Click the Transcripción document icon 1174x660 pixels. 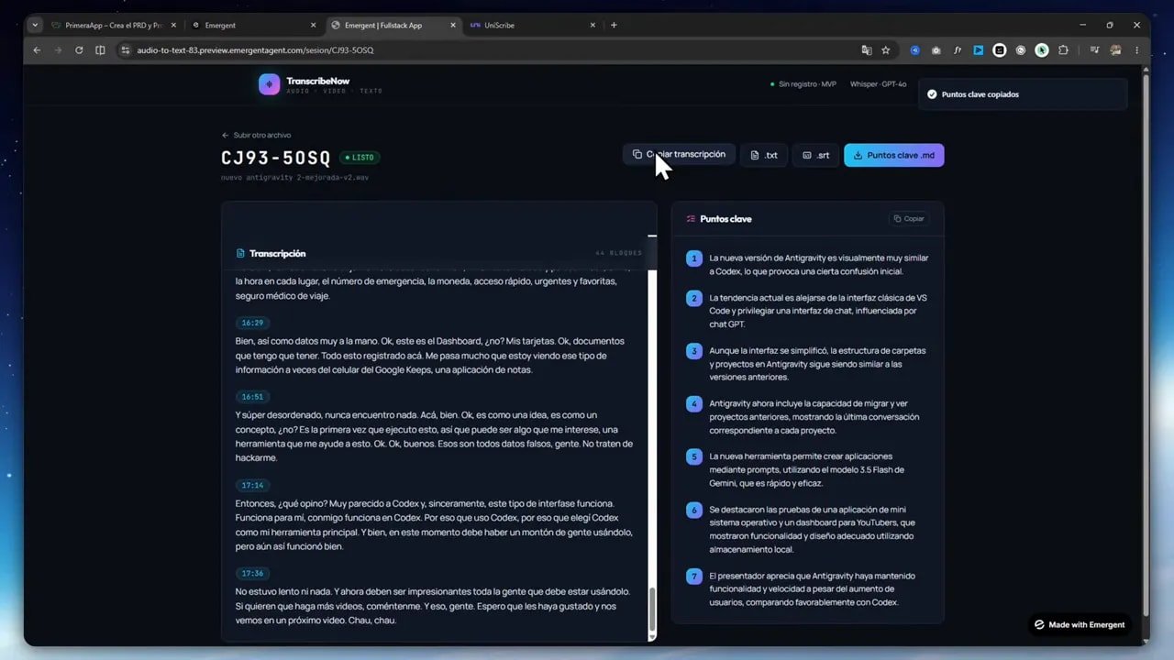[x=241, y=254]
